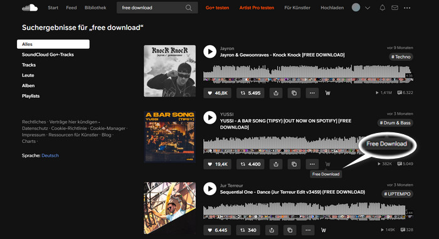
Task: Click Free Download icon for A BAR SONG
Action: pyautogui.click(x=327, y=164)
